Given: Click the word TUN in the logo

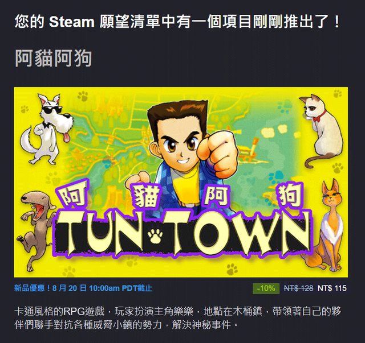Looking at the screenshot, I should (102, 234).
